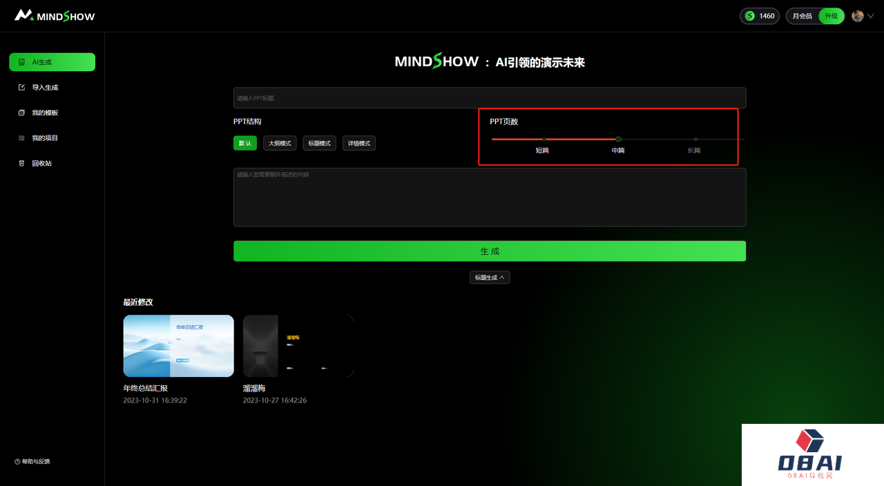This screenshot has height=486, width=884.
Task: Open the 帮助与反馈 help icon
Action: (x=17, y=461)
